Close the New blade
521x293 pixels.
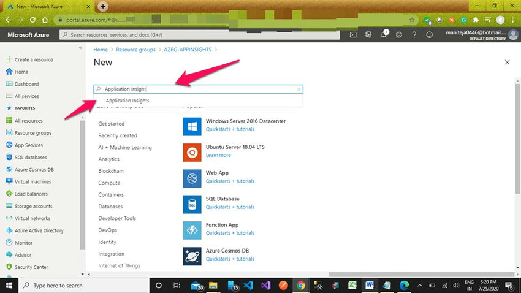tap(507, 62)
